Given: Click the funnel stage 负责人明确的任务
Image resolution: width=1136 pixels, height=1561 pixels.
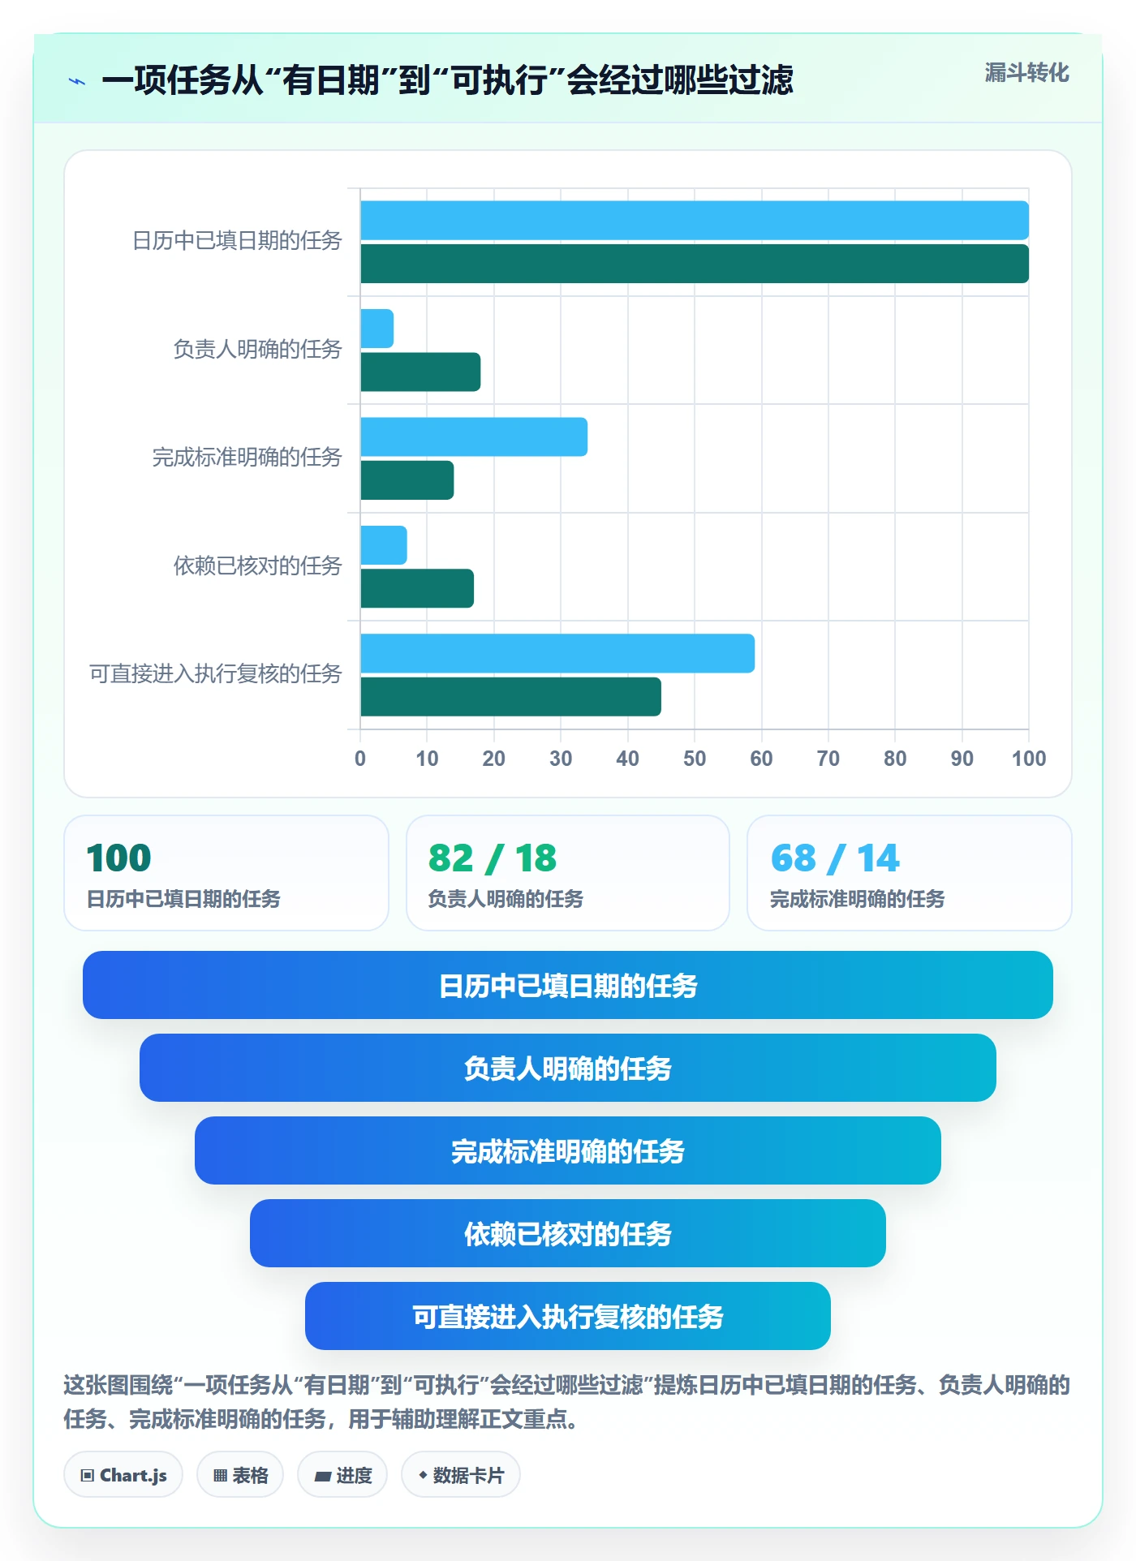Looking at the screenshot, I should tap(568, 1068).
